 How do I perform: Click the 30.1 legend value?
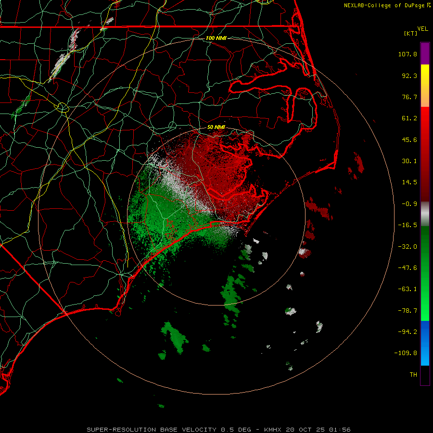click(x=409, y=161)
